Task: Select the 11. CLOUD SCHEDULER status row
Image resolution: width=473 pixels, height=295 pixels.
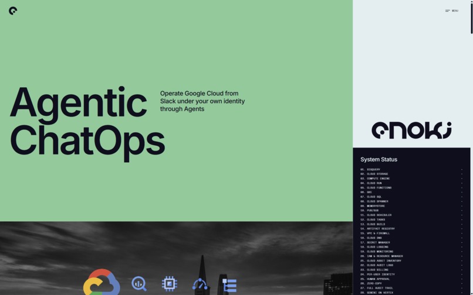Action: coord(411,215)
